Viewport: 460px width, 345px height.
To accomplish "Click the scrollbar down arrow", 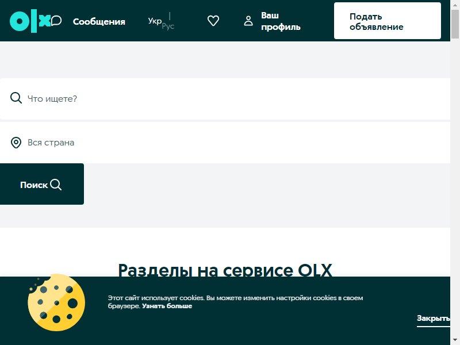I will [455, 341].
